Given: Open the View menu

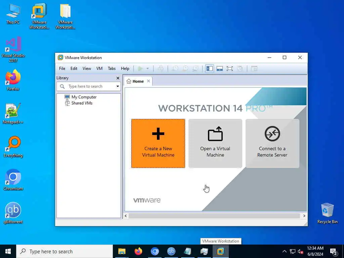Looking at the screenshot, I should (x=87, y=69).
